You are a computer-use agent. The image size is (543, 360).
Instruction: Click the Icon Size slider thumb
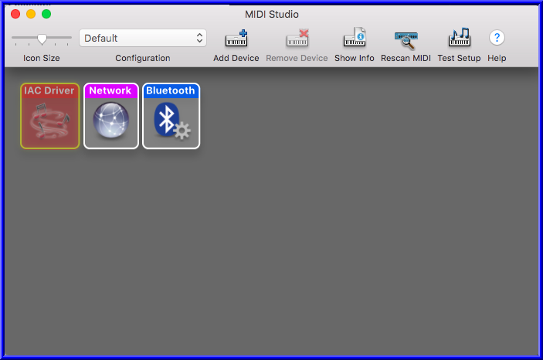tap(42, 39)
